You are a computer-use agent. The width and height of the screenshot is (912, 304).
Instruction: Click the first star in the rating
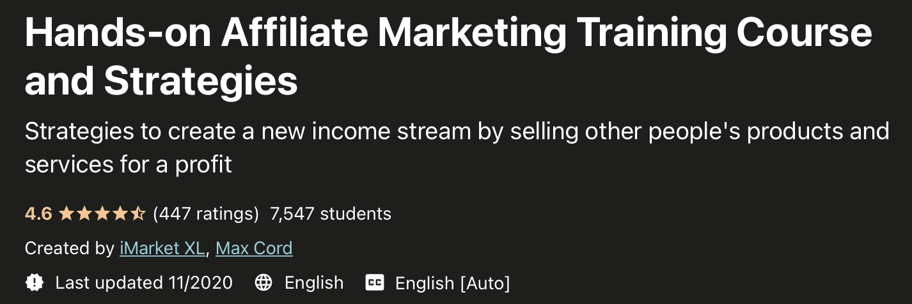pyautogui.click(x=66, y=213)
